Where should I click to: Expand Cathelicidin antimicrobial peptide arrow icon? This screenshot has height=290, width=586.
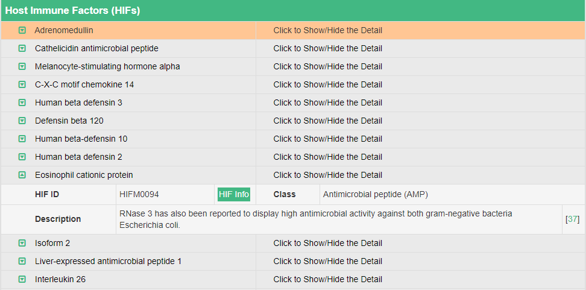click(22, 48)
